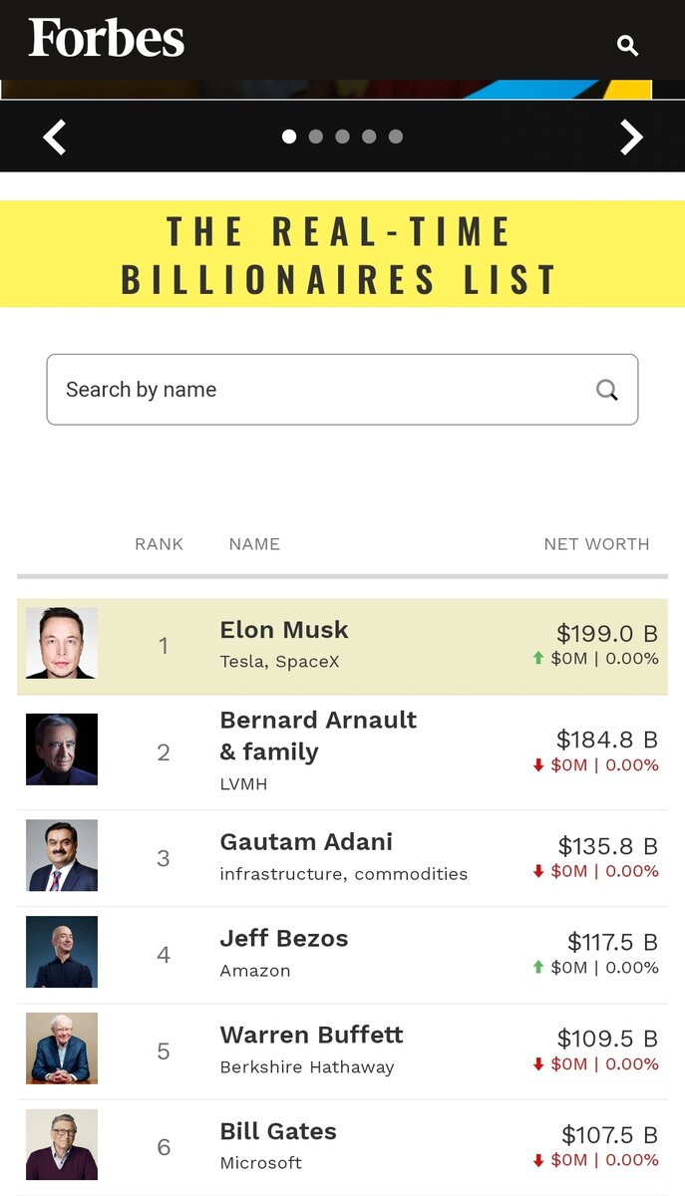Click Bernard Arnault's red down arrow
The width and height of the screenshot is (685, 1196).
click(538, 764)
